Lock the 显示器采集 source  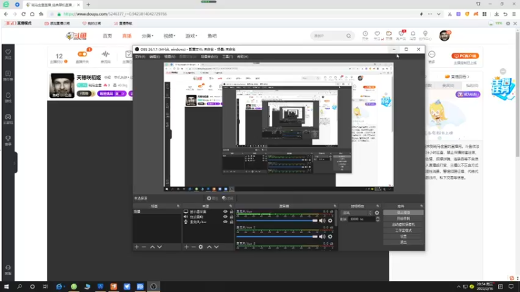click(x=231, y=212)
